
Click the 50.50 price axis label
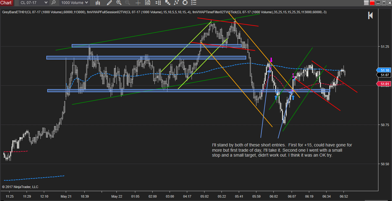tap(385, 164)
